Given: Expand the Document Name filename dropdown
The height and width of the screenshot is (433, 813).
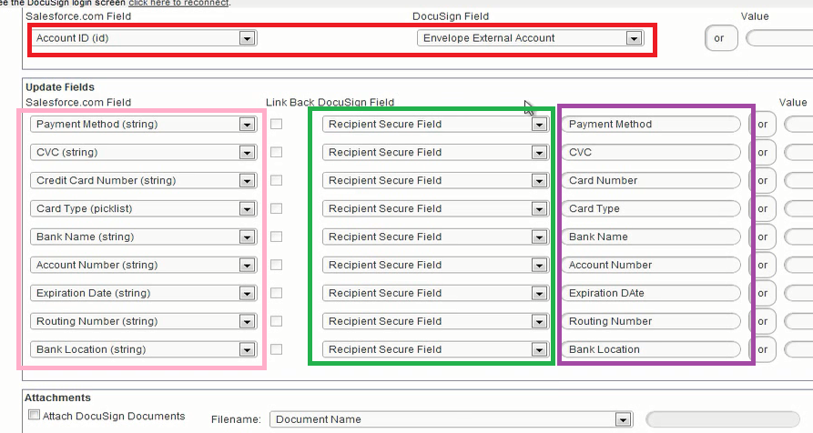Looking at the screenshot, I should pos(623,420).
